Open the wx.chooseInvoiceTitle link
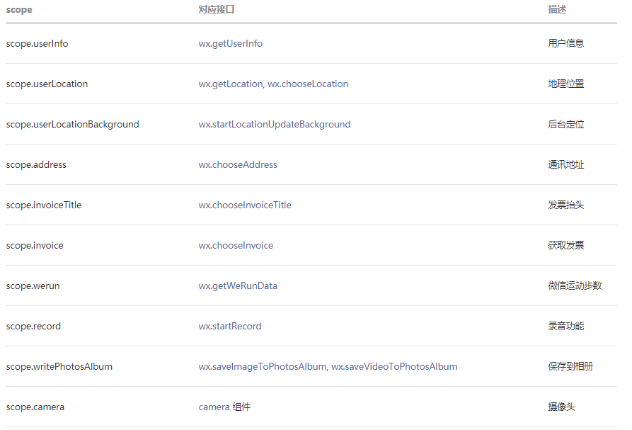 pyautogui.click(x=245, y=205)
